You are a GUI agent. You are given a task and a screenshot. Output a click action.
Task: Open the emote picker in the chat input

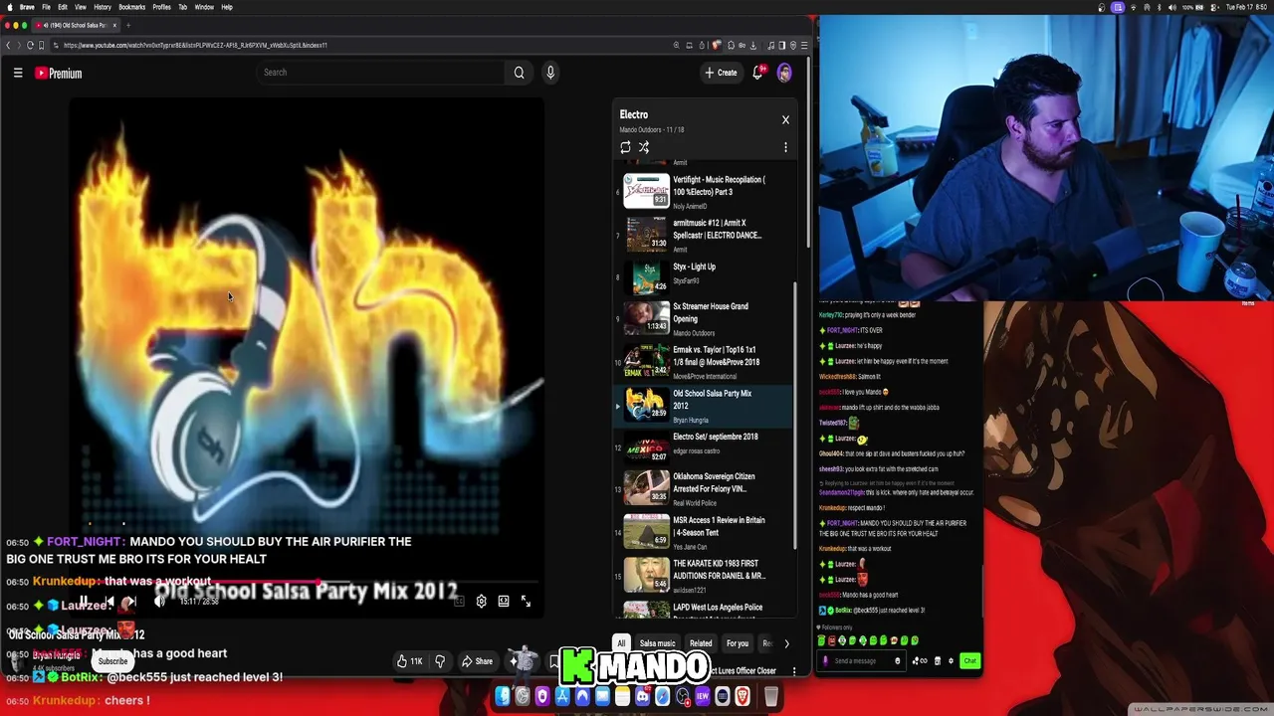(x=897, y=661)
